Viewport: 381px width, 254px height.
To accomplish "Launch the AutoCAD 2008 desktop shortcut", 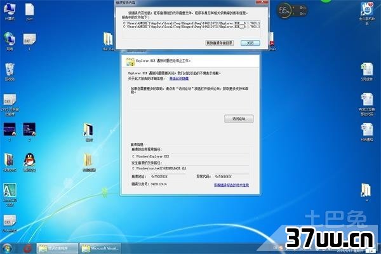I will pyautogui.click(x=10, y=194).
